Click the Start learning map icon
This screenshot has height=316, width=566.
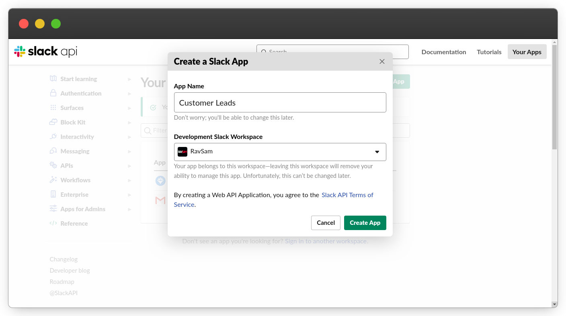tap(53, 79)
